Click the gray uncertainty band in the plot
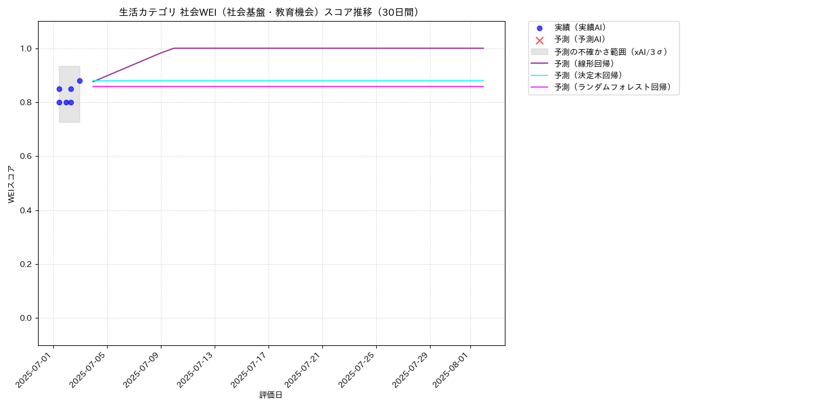The width and height of the screenshot is (819, 409). click(69, 94)
